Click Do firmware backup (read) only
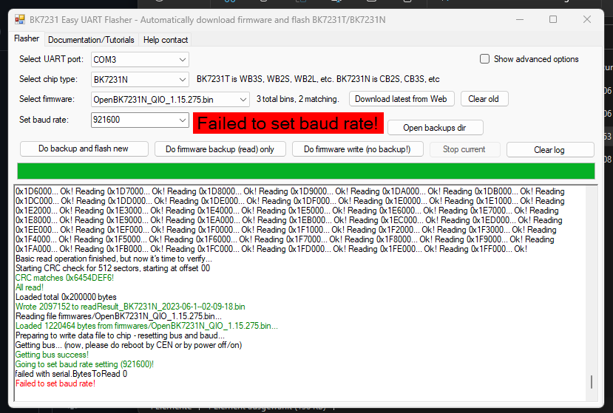613x413 pixels. (x=220, y=149)
